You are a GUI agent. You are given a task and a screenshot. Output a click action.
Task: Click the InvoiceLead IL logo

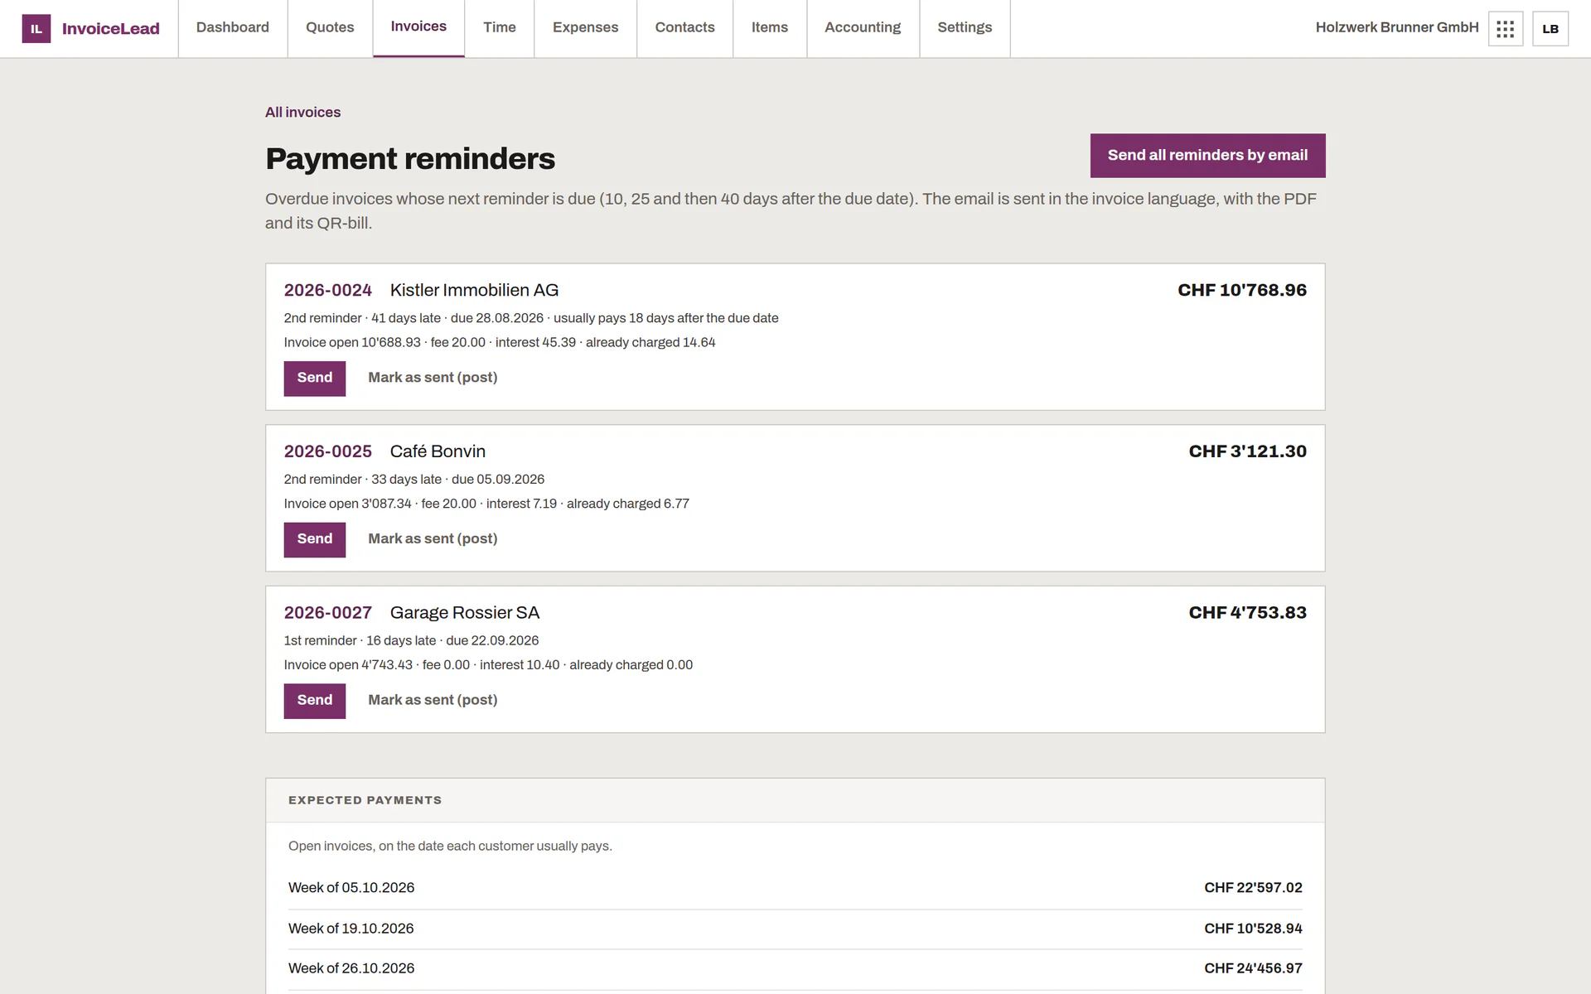click(90, 29)
